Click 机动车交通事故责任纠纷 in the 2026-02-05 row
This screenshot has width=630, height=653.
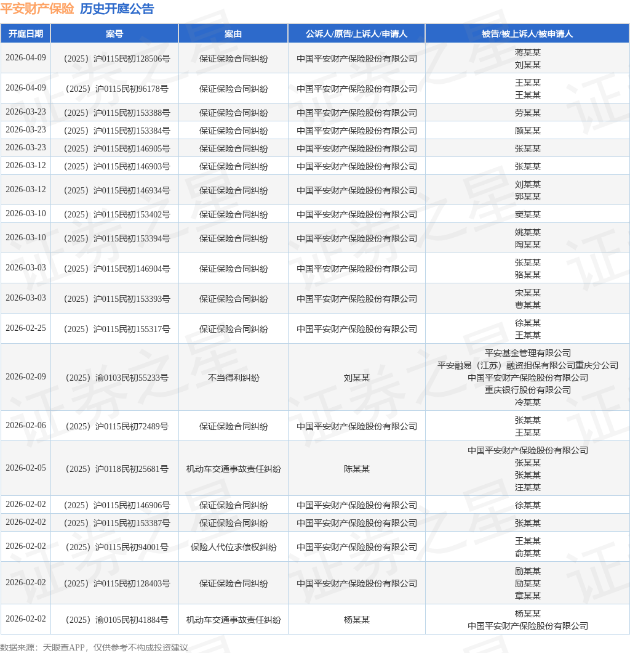point(233,469)
